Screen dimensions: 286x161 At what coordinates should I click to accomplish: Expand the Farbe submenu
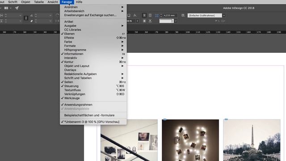pos(93,42)
